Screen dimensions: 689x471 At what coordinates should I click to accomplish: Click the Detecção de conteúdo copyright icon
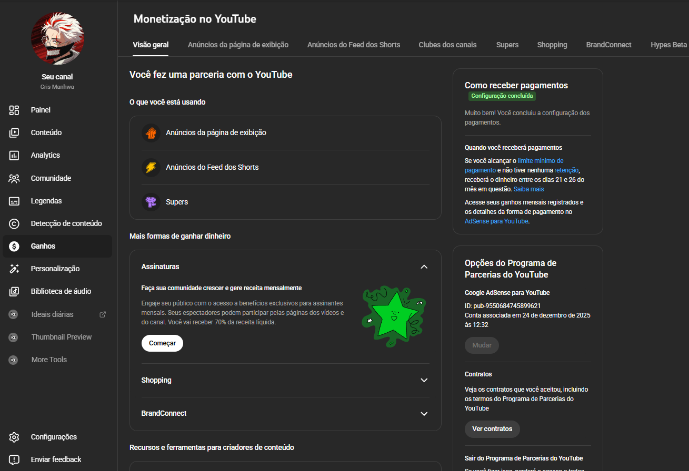(14, 223)
